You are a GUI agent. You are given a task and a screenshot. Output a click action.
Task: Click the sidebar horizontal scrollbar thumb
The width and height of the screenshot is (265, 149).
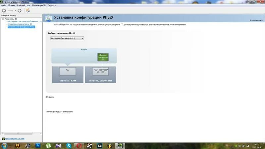click(x=18, y=133)
